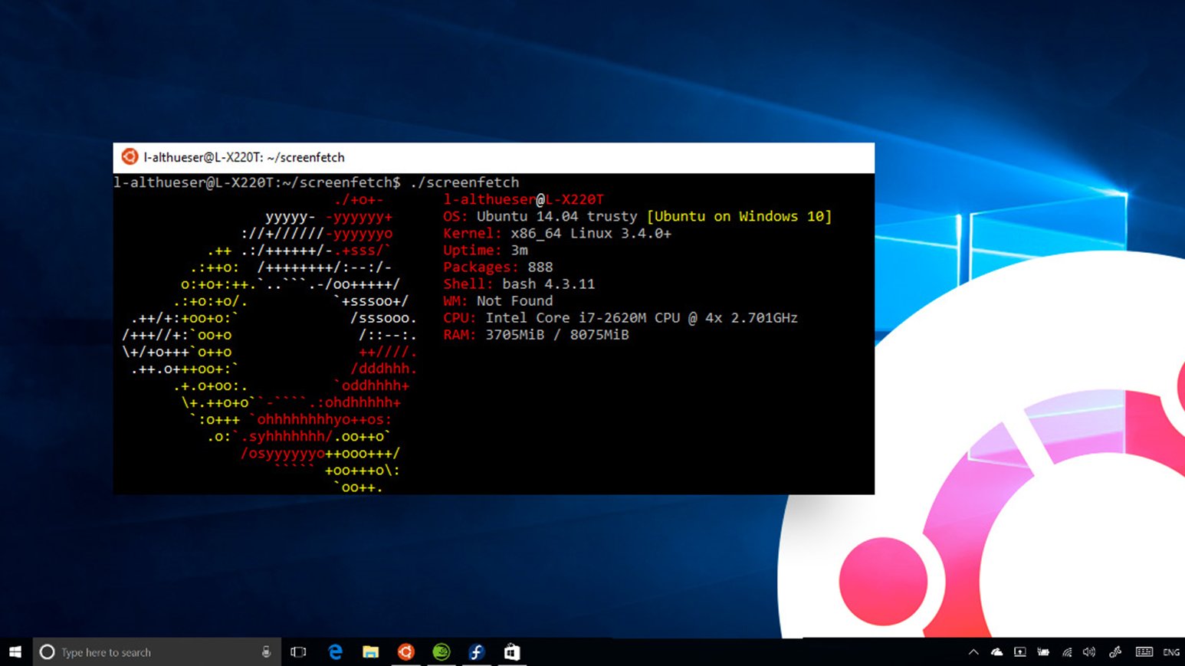Image resolution: width=1185 pixels, height=666 pixels.
Task: Click the 'RAM: 3705MiB / 8075MiB' line
Action: (536, 334)
